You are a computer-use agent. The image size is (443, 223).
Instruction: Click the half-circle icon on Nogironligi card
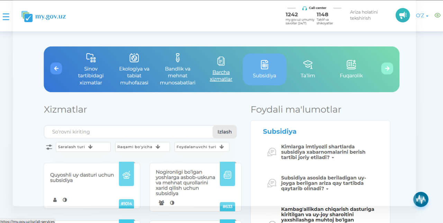(172, 203)
